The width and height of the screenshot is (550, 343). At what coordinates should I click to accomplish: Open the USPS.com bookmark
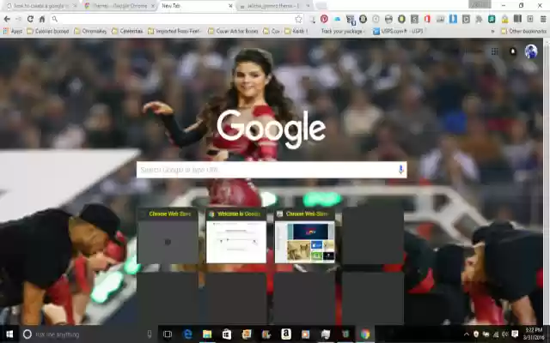coord(398,31)
